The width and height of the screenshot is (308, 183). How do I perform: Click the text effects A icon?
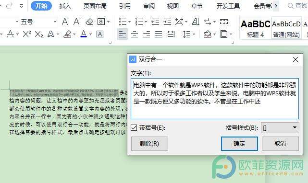pos(50,34)
